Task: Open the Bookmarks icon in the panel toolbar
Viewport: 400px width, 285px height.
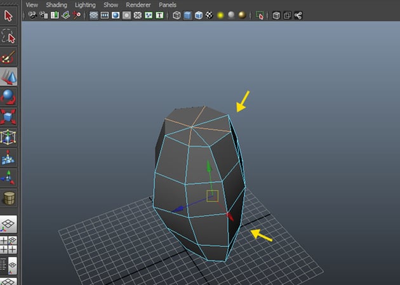Action: (x=55, y=15)
